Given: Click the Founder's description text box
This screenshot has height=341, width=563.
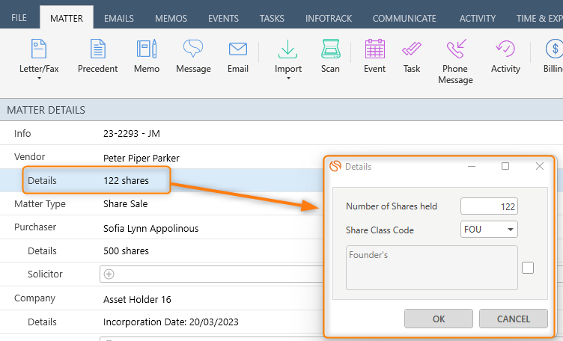Looking at the screenshot, I should 431,268.
